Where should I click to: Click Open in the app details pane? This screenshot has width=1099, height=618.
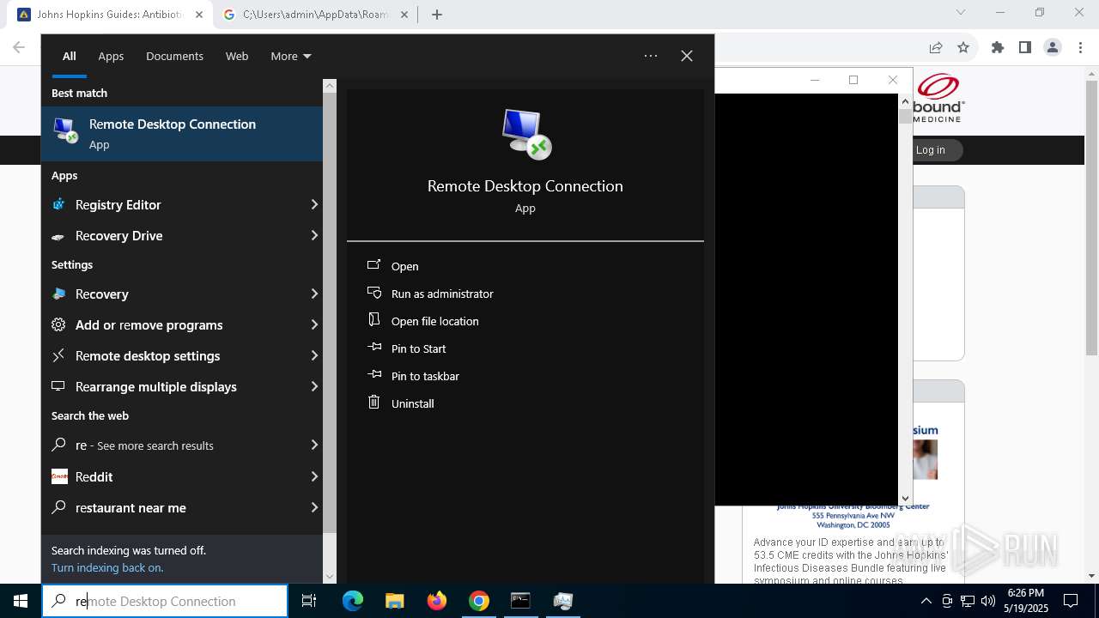(405, 266)
